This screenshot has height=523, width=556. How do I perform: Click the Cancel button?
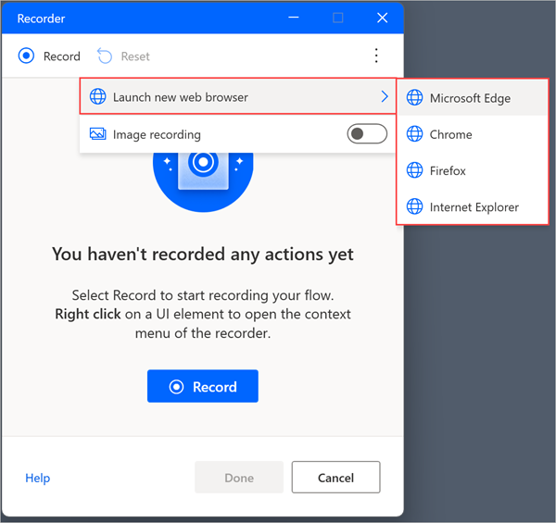[335, 478]
